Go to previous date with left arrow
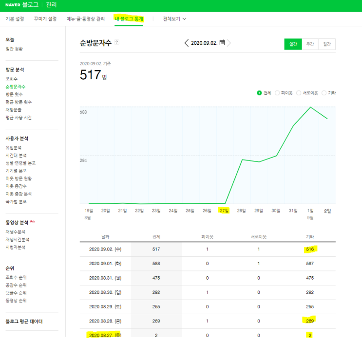Screen dimensions: 362x338 [x=187, y=43]
